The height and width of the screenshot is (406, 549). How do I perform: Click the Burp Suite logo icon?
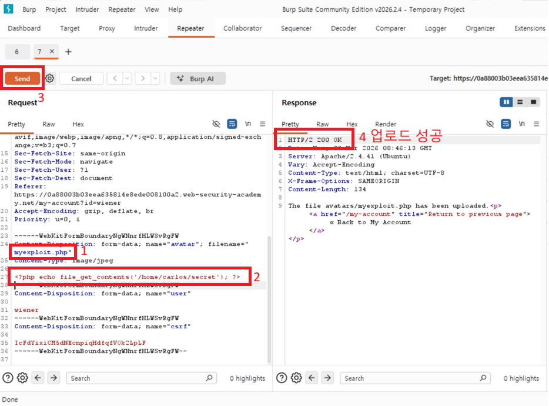(x=8, y=9)
